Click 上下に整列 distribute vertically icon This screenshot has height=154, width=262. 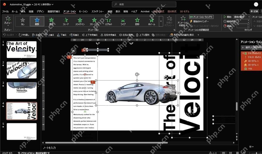(x=137, y=35)
